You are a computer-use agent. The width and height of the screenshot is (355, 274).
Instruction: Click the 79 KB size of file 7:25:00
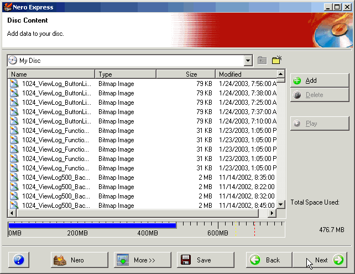click(x=204, y=103)
